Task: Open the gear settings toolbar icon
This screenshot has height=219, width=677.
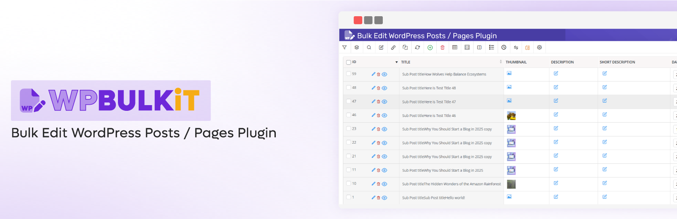Action: pyautogui.click(x=540, y=47)
